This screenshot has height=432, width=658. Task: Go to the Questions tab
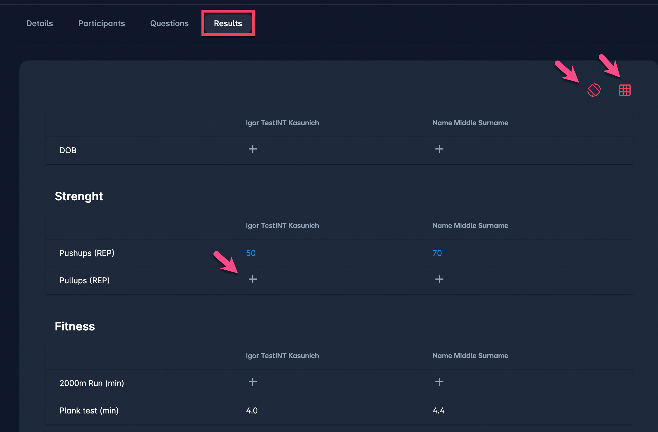point(169,23)
